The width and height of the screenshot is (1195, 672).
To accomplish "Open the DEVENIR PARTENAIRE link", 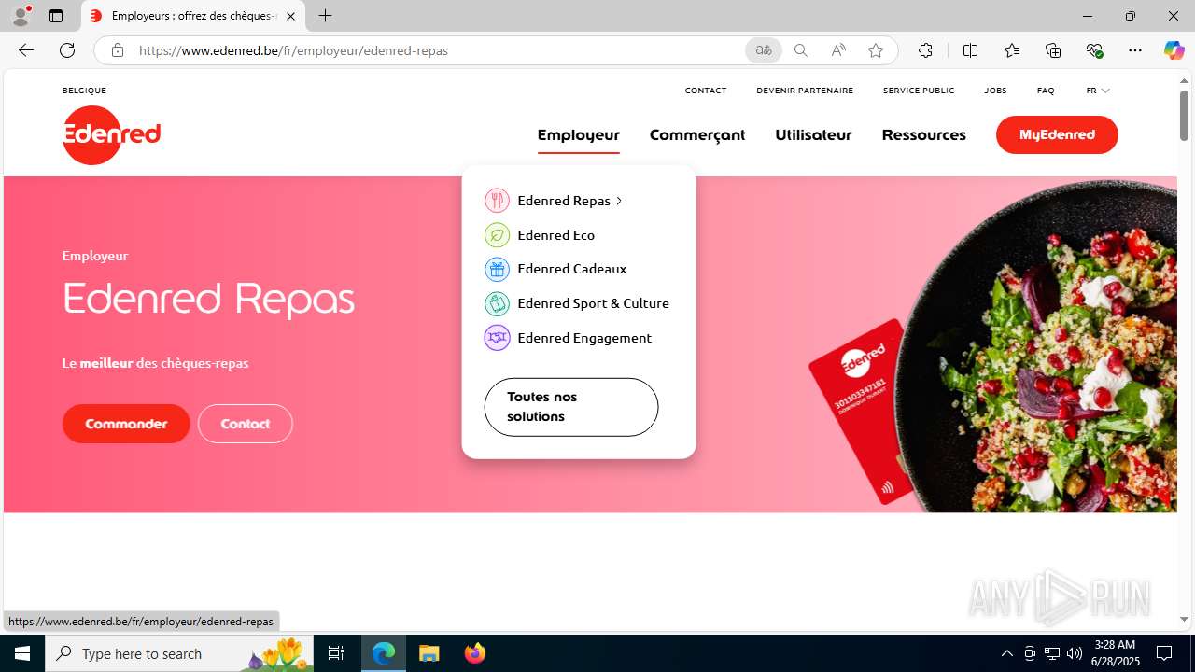I will pos(805,91).
